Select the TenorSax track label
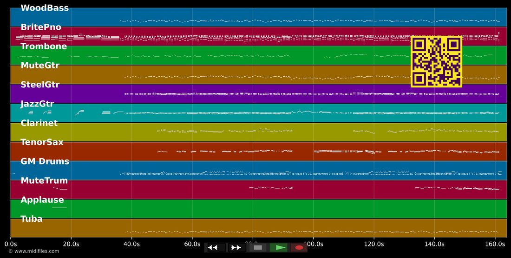511x258 pixels. pyautogui.click(x=42, y=142)
